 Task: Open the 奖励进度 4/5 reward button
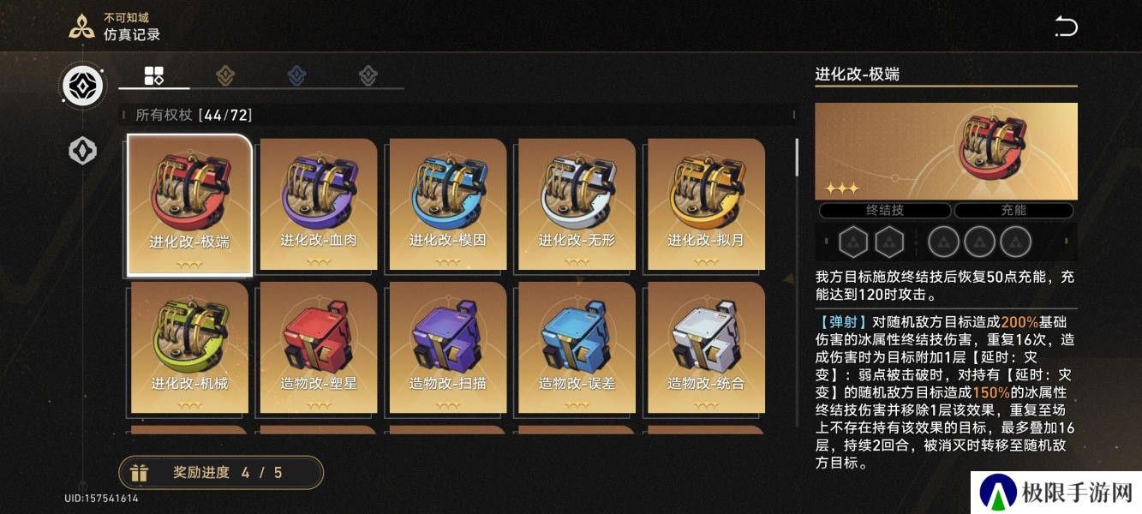[x=221, y=472]
